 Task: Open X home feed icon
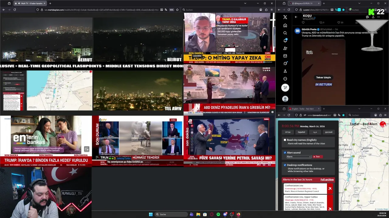point(285,25)
